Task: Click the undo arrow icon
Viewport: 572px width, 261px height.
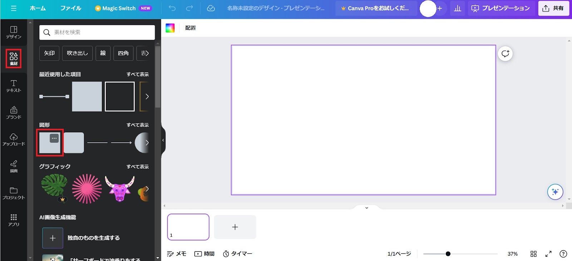Action: (x=172, y=8)
